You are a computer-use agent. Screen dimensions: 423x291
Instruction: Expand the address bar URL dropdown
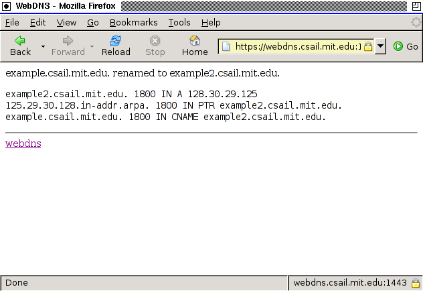tap(380, 46)
